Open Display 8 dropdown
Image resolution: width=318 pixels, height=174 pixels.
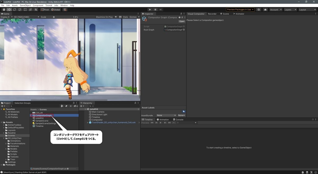[6, 17]
